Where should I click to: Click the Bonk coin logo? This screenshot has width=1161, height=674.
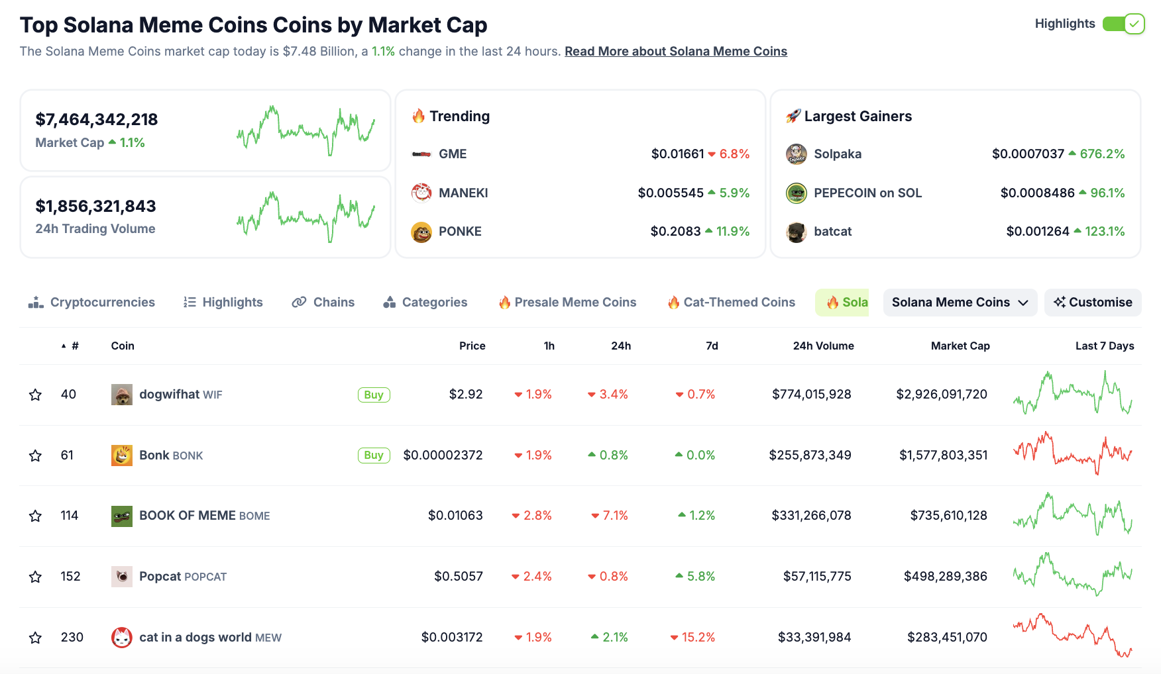pos(122,456)
